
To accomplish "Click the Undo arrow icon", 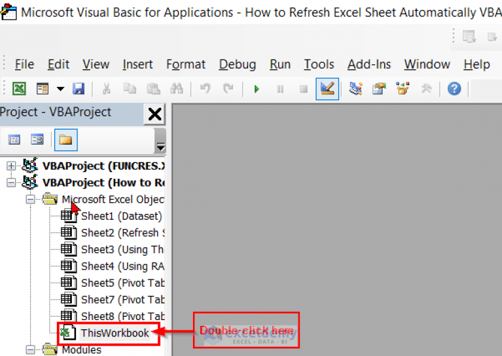I will (206, 89).
